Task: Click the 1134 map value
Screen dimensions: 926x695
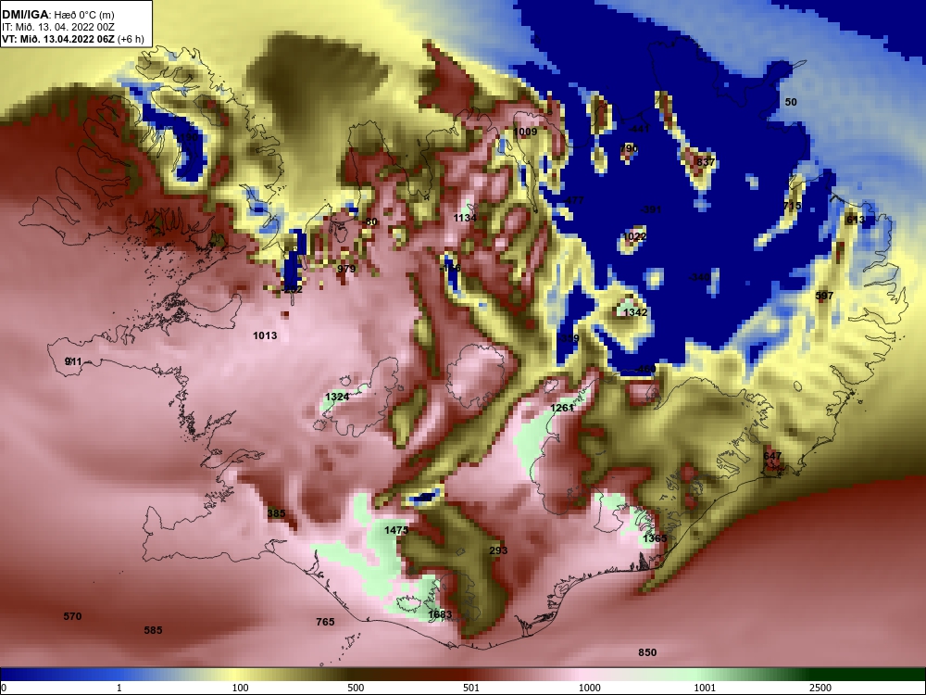Action: click(x=465, y=218)
